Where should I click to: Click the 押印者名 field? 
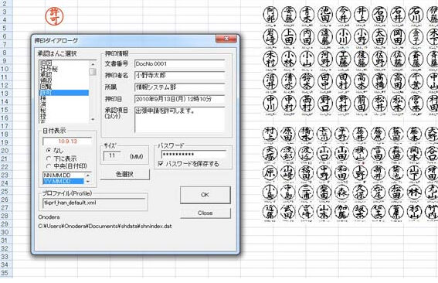tap(179, 76)
